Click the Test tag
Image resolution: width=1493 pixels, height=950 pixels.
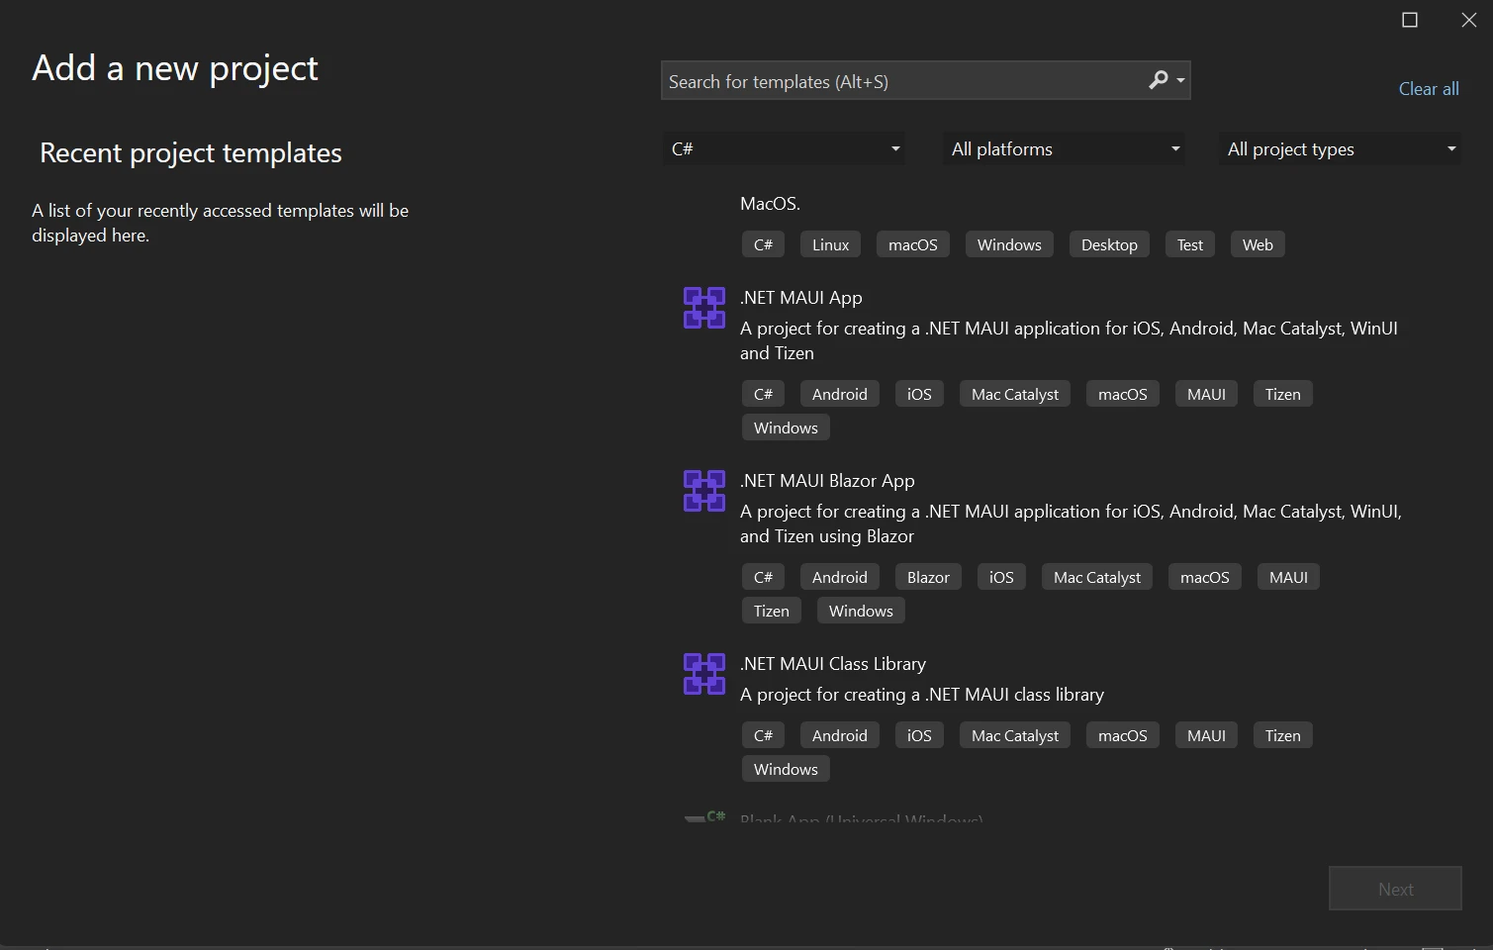1190,244
